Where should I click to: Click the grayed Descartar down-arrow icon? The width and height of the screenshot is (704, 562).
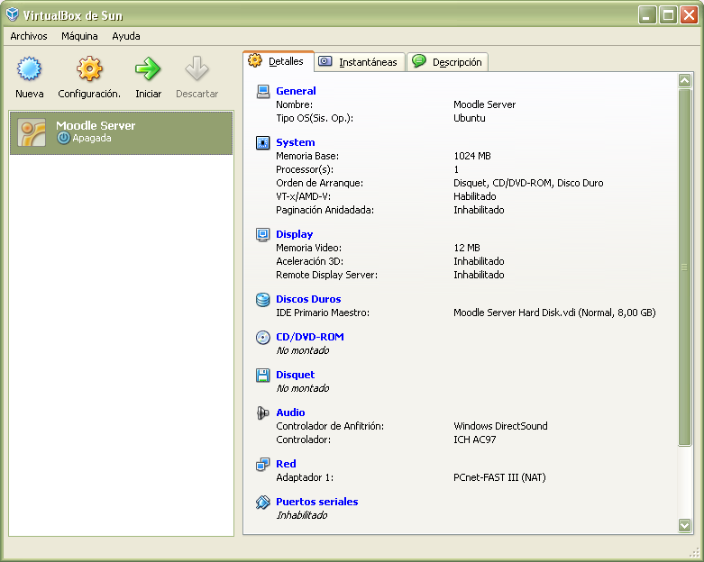click(x=197, y=68)
